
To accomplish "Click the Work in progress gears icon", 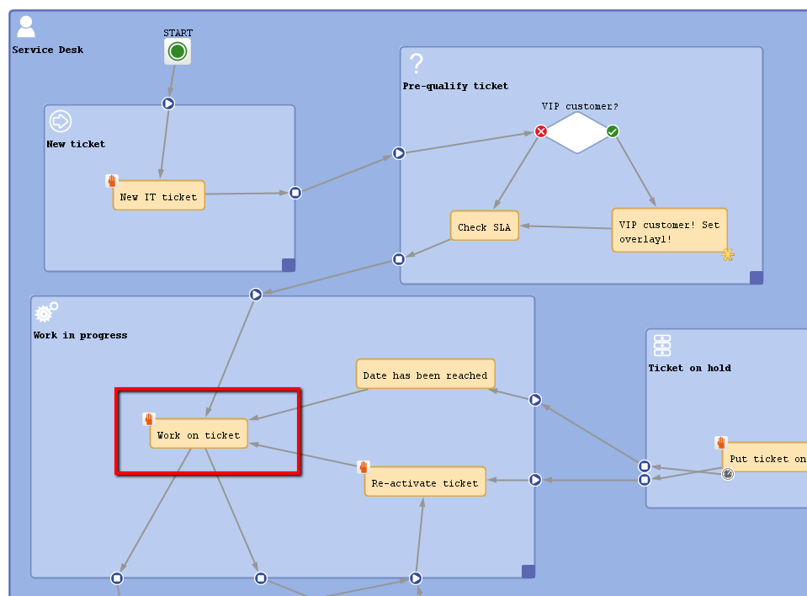I will point(46,312).
